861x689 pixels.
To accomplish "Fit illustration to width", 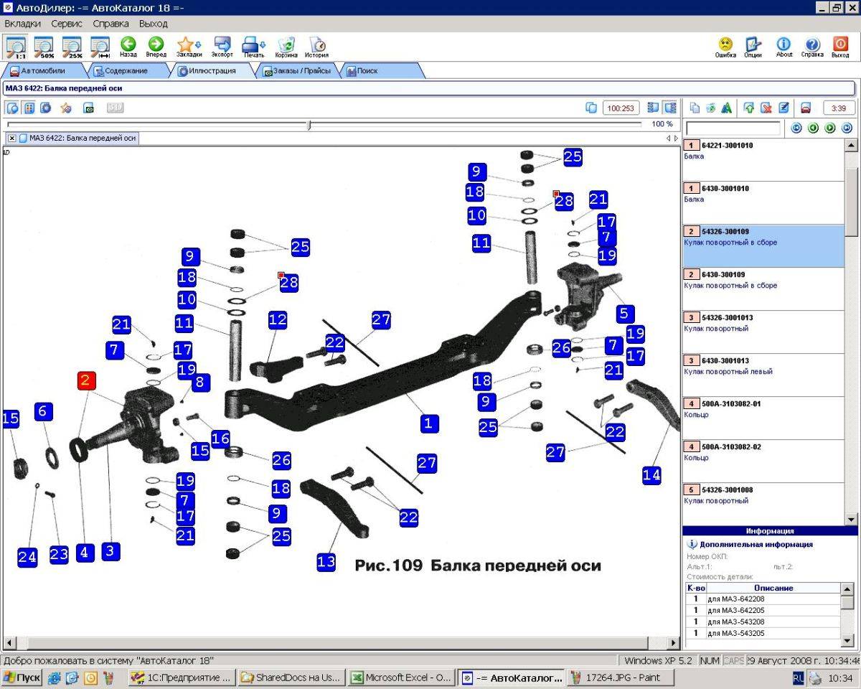I will coord(100,47).
